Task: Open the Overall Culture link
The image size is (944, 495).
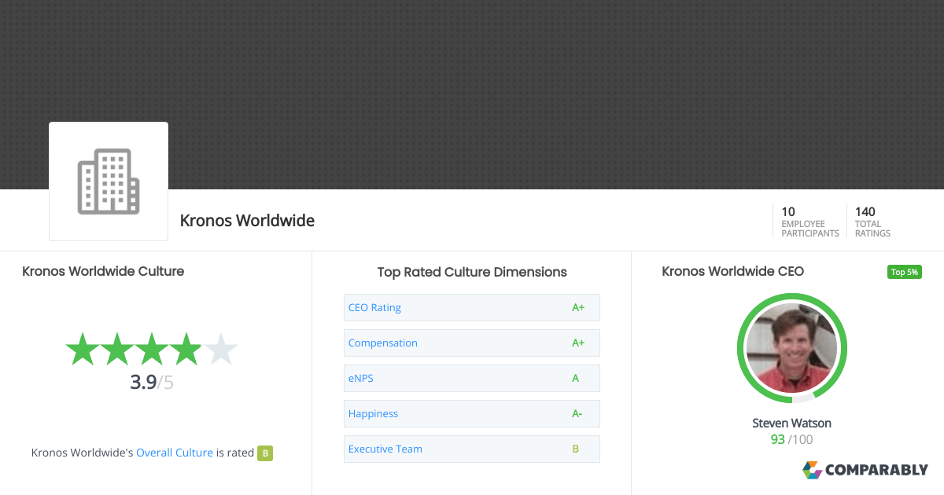Action: click(174, 453)
